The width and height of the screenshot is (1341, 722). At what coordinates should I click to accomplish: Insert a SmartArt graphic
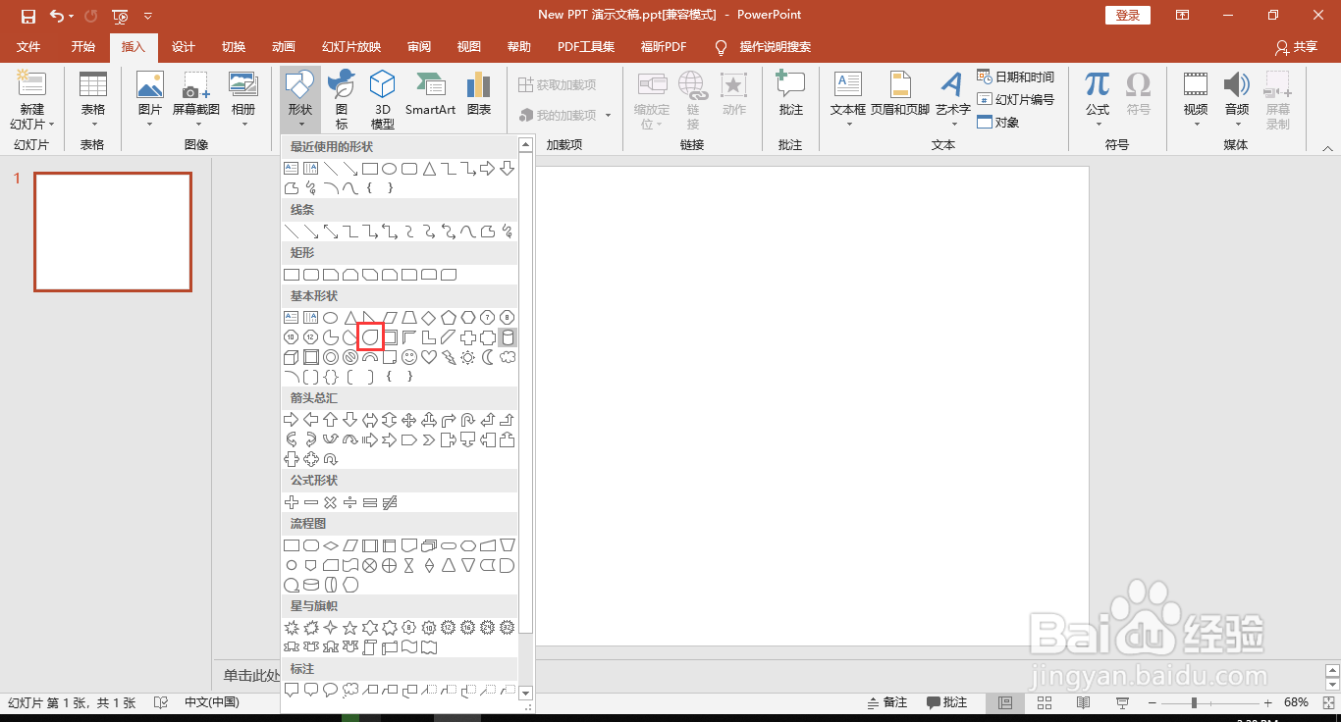[430, 94]
